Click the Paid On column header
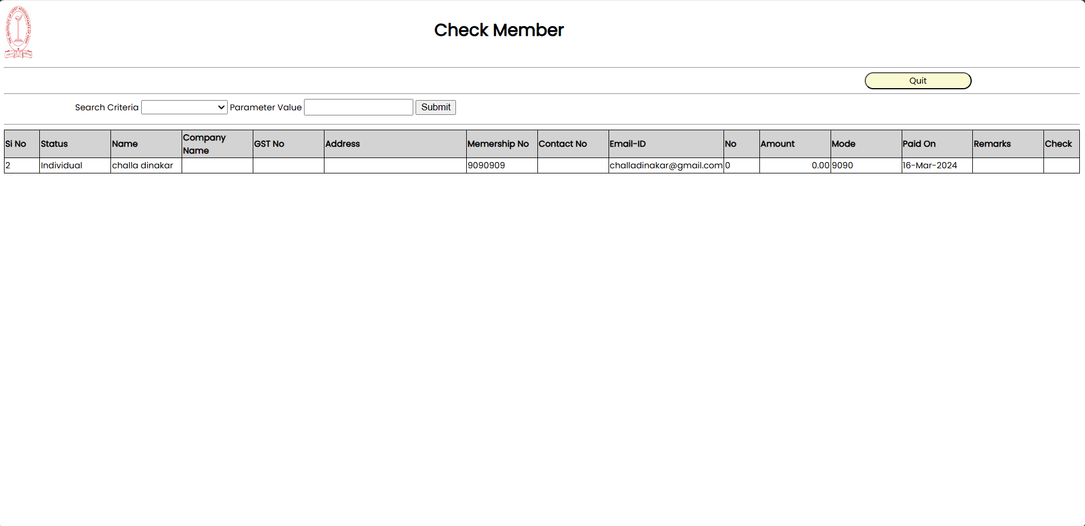 919,144
